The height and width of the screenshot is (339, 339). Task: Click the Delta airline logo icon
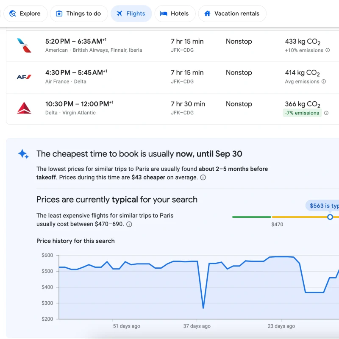point(24,108)
